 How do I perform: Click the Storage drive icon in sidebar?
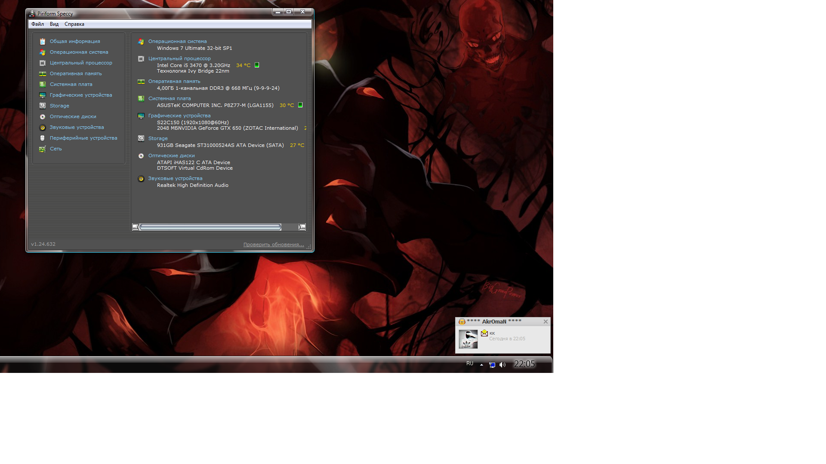[43, 106]
